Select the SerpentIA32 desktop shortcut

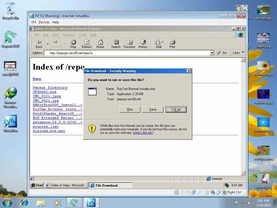click(x=11, y=39)
